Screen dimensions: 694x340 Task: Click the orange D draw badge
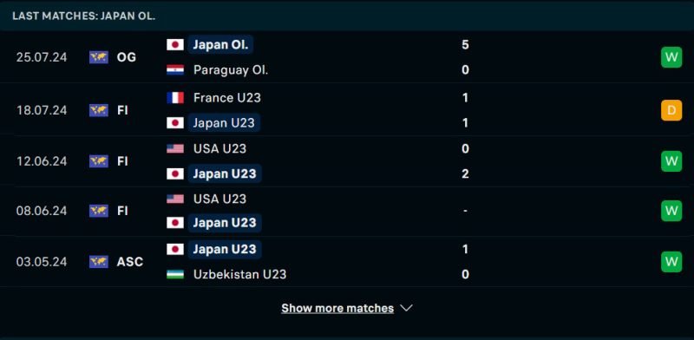tap(671, 110)
